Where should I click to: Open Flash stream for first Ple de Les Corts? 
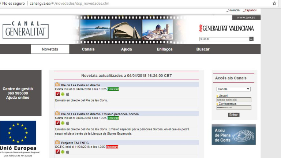(x=57, y=94)
